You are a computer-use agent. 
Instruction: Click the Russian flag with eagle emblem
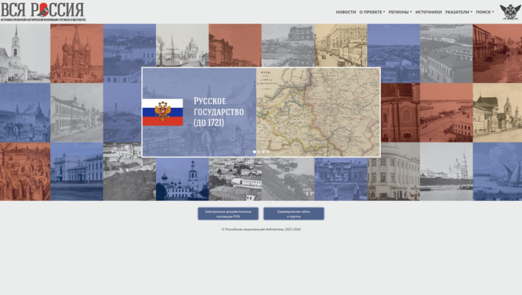tap(163, 112)
